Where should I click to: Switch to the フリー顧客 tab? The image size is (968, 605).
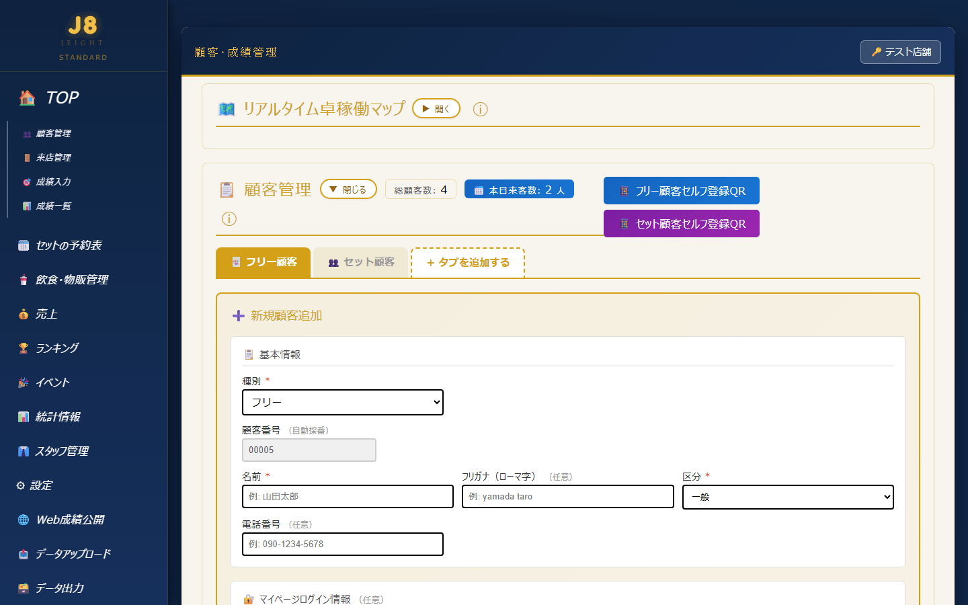coord(264,262)
